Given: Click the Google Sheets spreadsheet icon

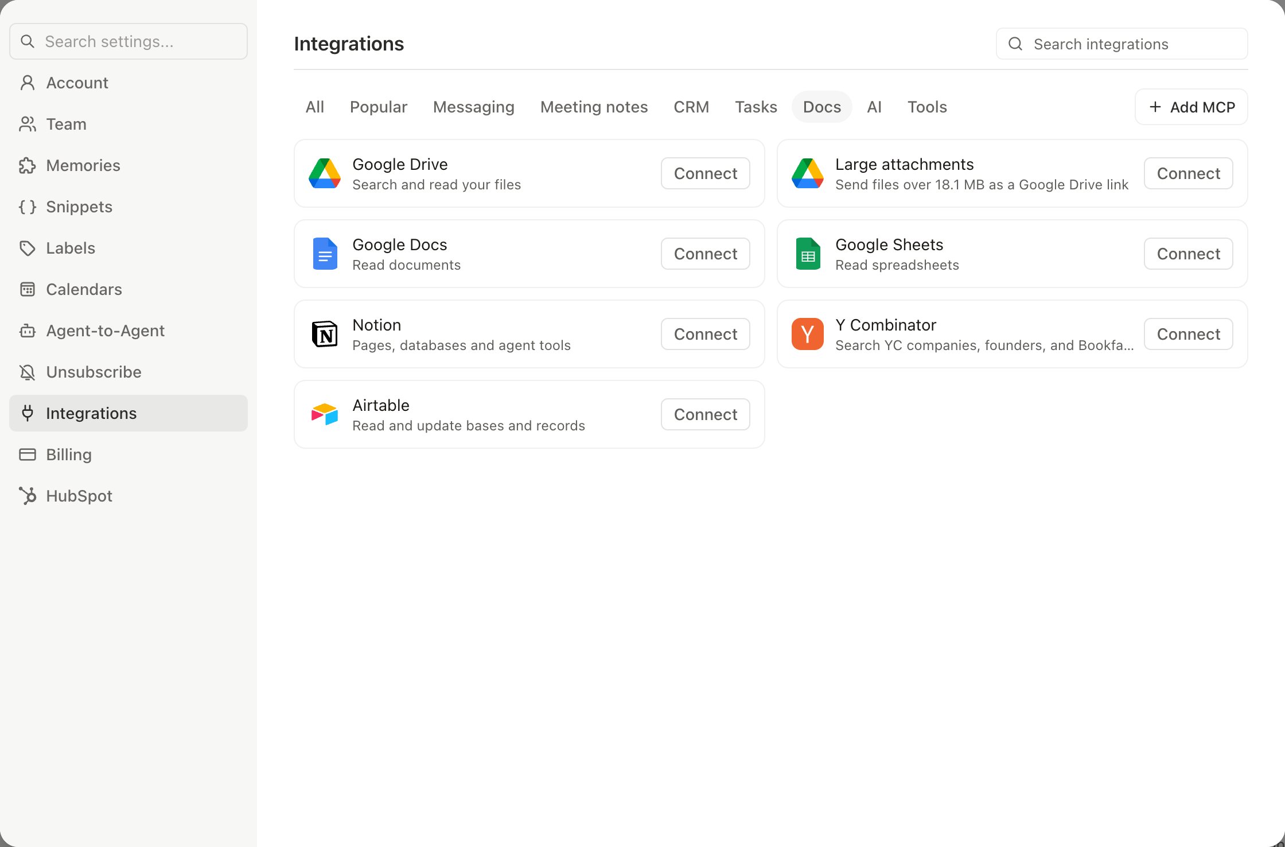Looking at the screenshot, I should (x=808, y=254).
